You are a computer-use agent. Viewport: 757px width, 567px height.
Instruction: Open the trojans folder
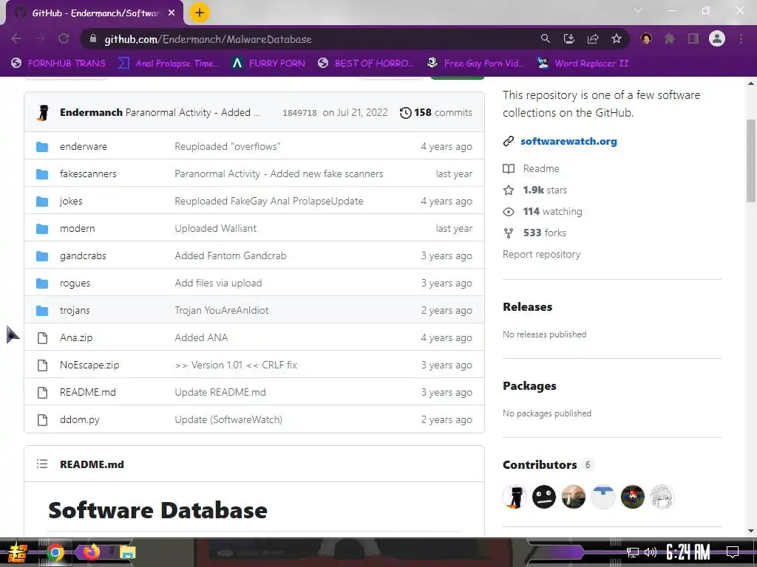coord(75,310)
